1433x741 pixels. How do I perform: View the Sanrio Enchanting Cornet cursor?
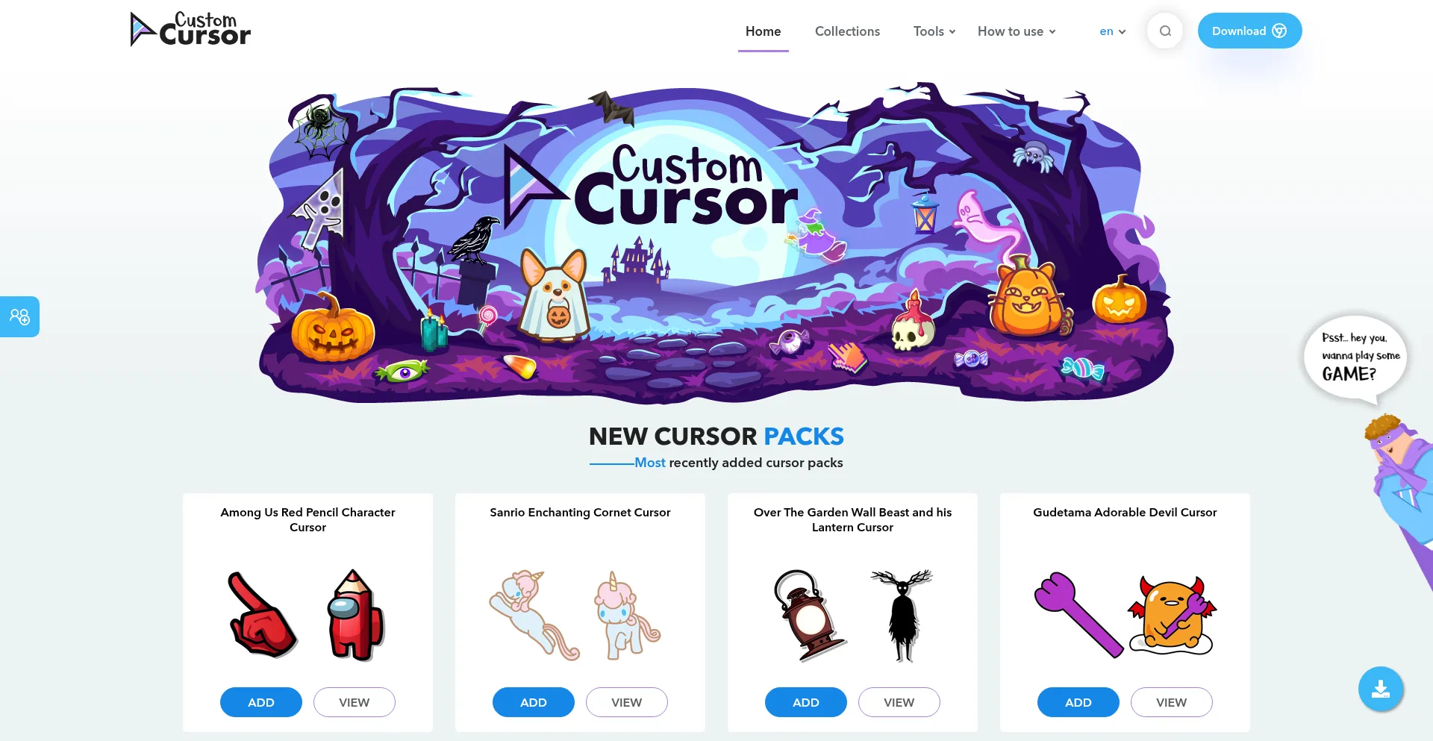tap(627, 702)
